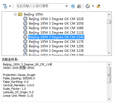Click the clear search icon
This screenshot has height=105, width=115.
79,6
